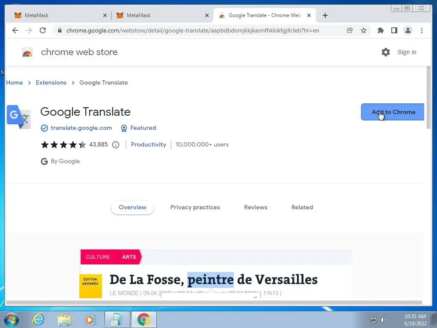Viewport: 437px width, 328px height.
Task: Open the Windows Start button
Action: 11,319
